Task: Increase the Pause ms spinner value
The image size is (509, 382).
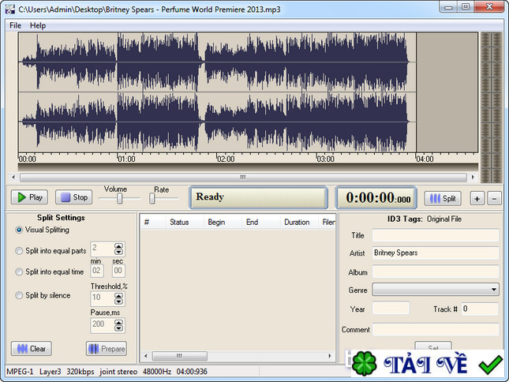Action: click(x=119, y=322)
